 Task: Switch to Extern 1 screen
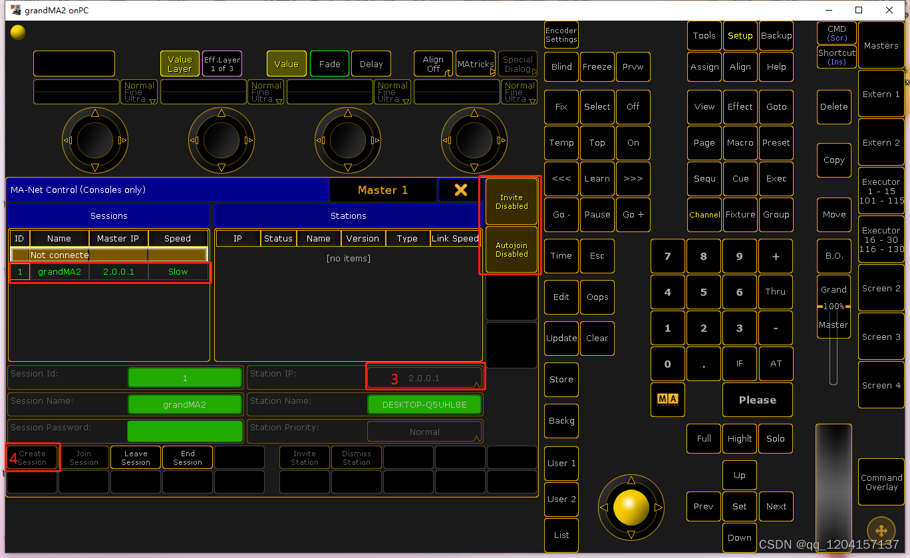click(x=881, y=94)
